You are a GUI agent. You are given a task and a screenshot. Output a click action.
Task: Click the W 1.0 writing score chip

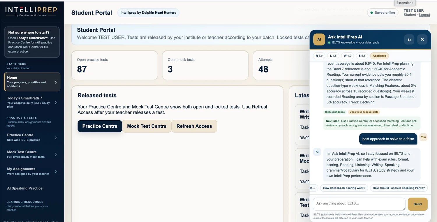pos(348,56)
